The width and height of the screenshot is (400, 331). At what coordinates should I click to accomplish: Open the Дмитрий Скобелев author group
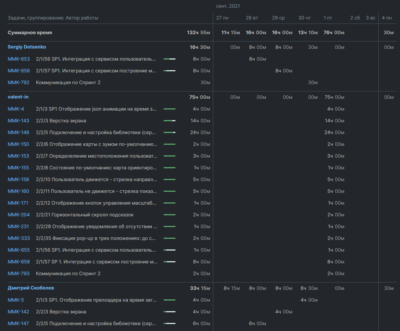pyautogui.click(x=31, y=288)
